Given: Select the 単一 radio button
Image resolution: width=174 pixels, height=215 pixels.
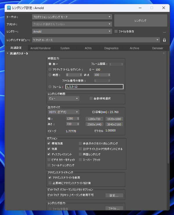Looking at the screenshot, I should (50, 64).
